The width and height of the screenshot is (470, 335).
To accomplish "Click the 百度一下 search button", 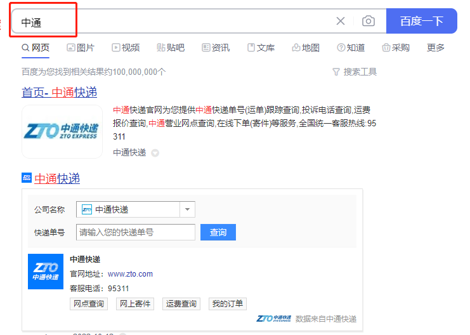I will pyautogui.click(x=421, y=21).
